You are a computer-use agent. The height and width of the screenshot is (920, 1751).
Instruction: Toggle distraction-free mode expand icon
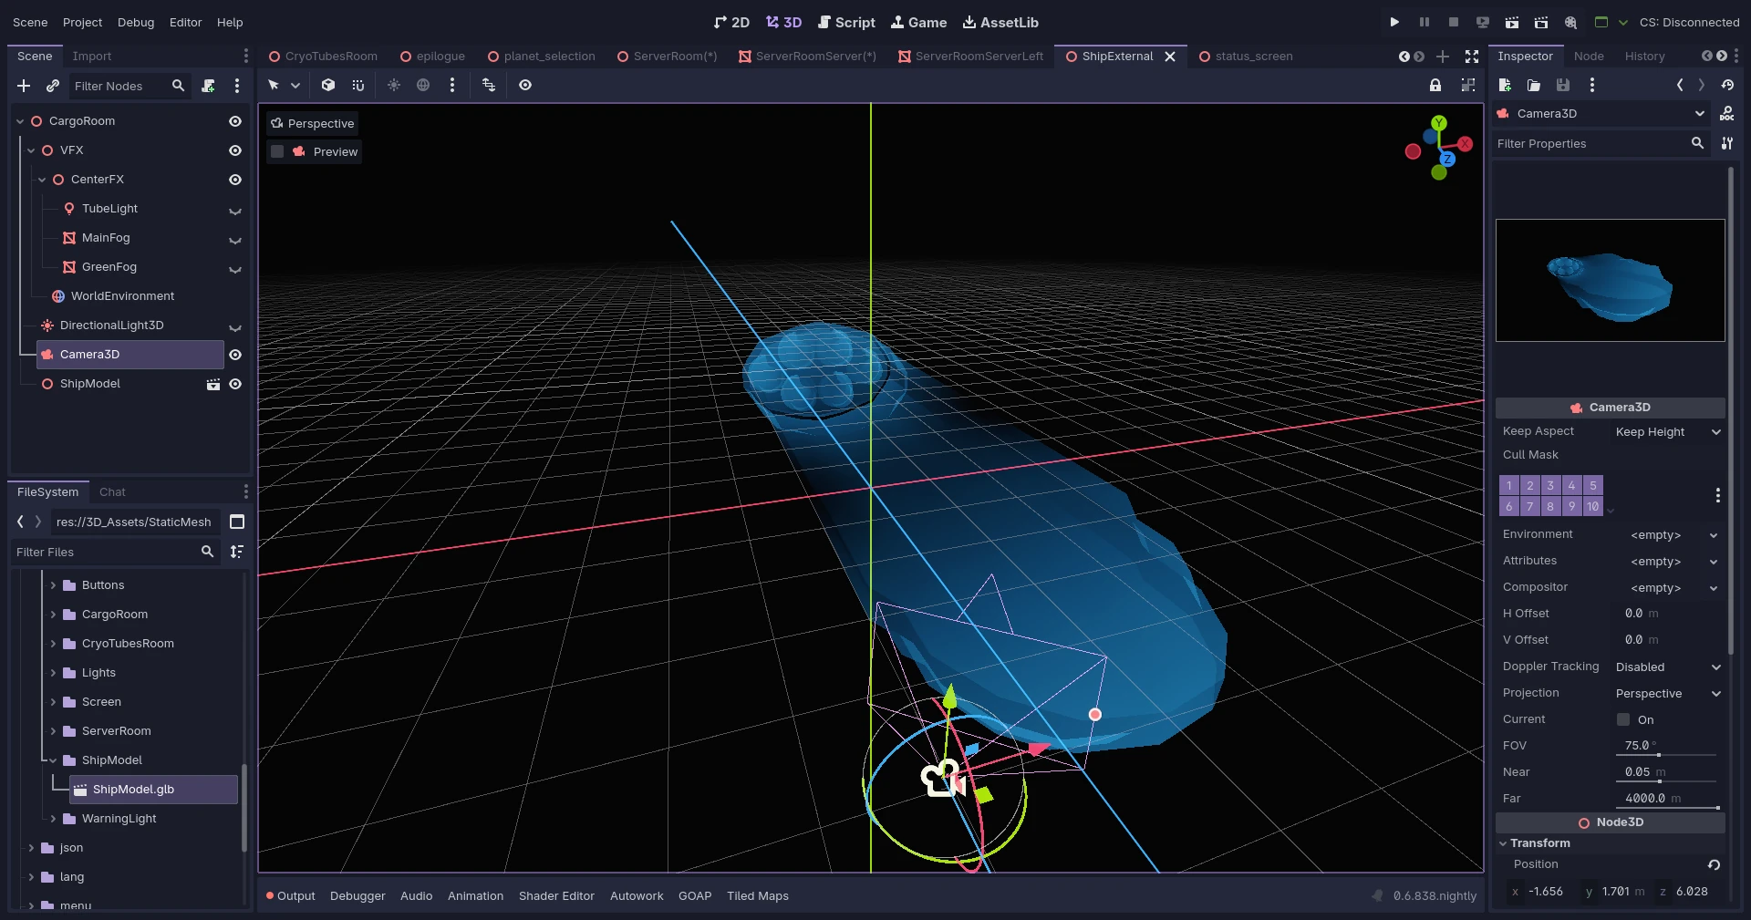(1472, 57)
